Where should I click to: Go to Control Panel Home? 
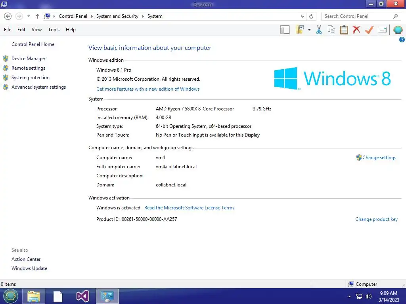[x=33, y=44]
